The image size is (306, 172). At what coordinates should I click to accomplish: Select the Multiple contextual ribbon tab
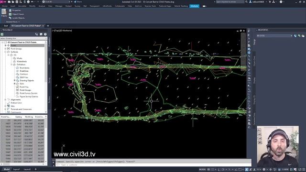coord(194,6)
